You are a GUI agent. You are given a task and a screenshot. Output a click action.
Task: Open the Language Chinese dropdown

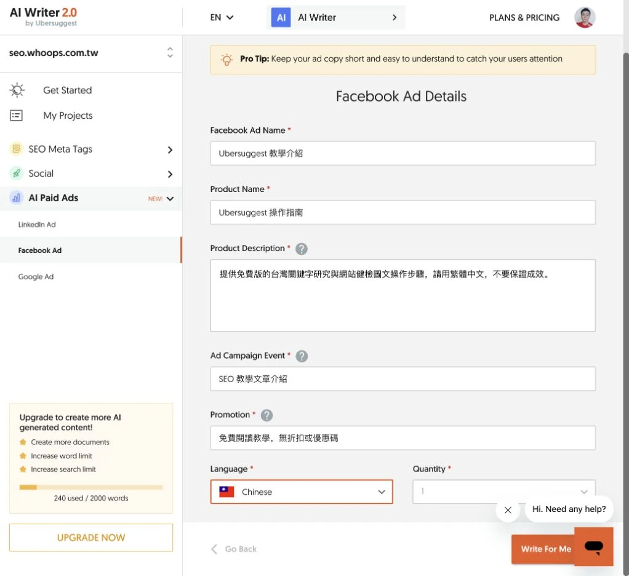click(302, 492)
